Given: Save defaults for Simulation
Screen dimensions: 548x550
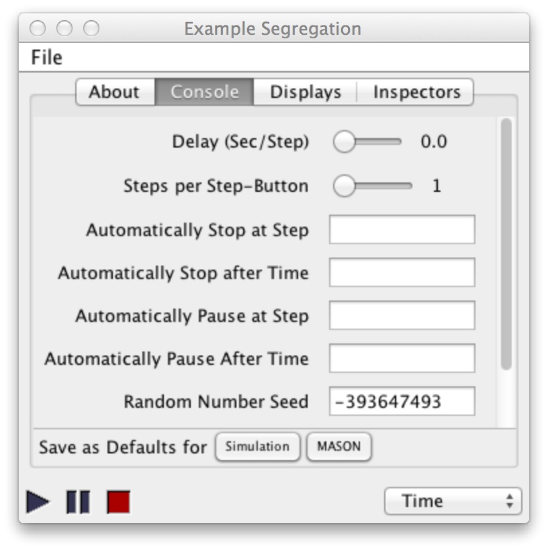Looking at the screenshot, I should (x=257, y=447).
